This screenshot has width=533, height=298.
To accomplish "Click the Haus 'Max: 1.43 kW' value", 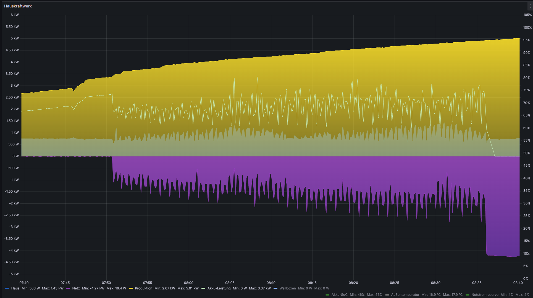I will (x=53, y=288).
